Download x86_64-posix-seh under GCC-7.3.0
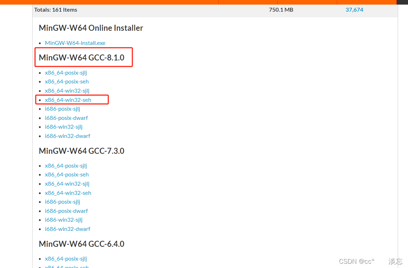The image size is (408, 268). coord(67,175)
